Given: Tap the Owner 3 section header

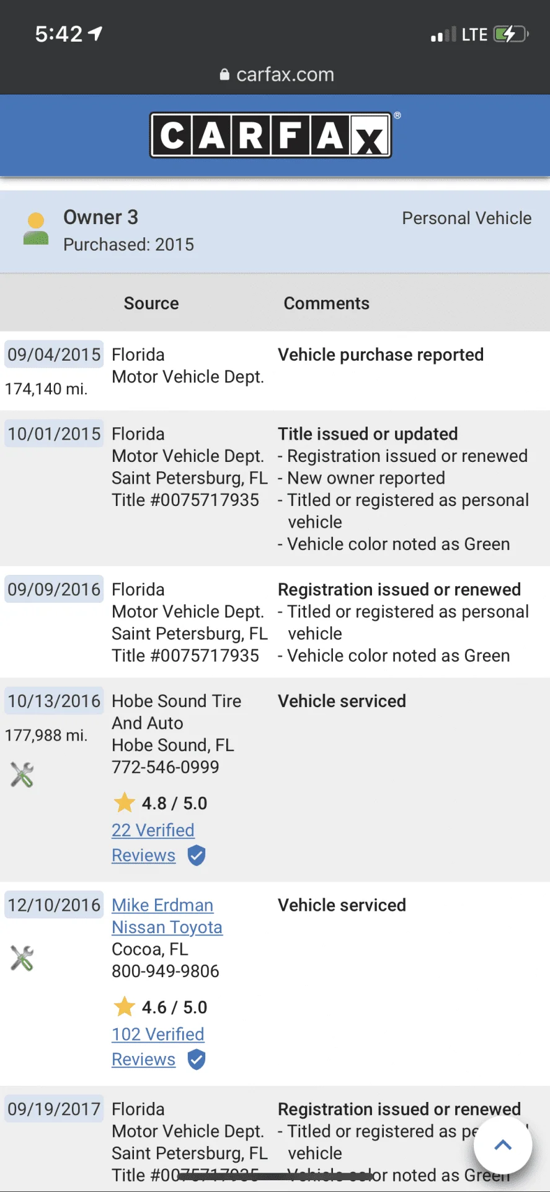Looking at the screenshot, I should (275, 232).
